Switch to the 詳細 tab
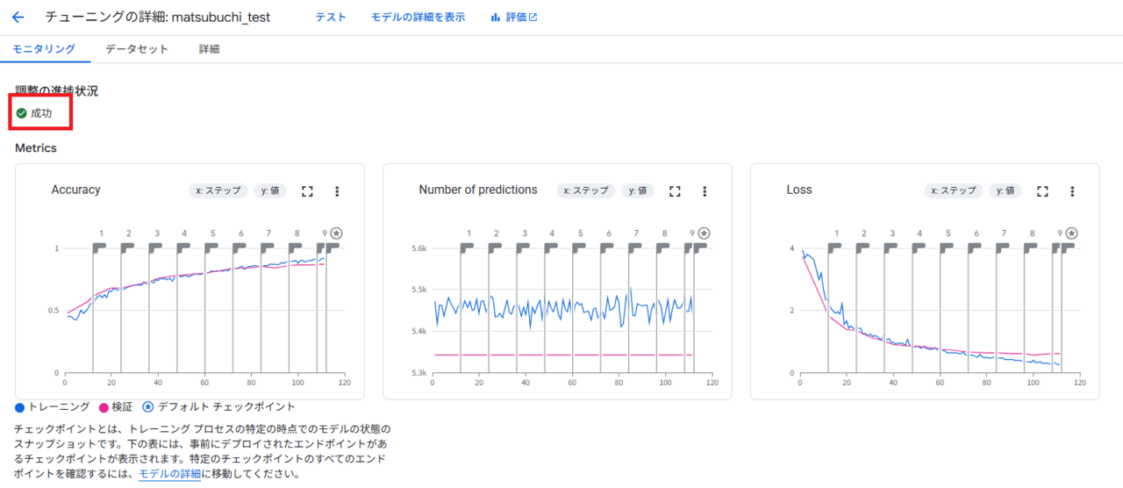This screenshot has width=1123, height=488. tap(209, 49)
